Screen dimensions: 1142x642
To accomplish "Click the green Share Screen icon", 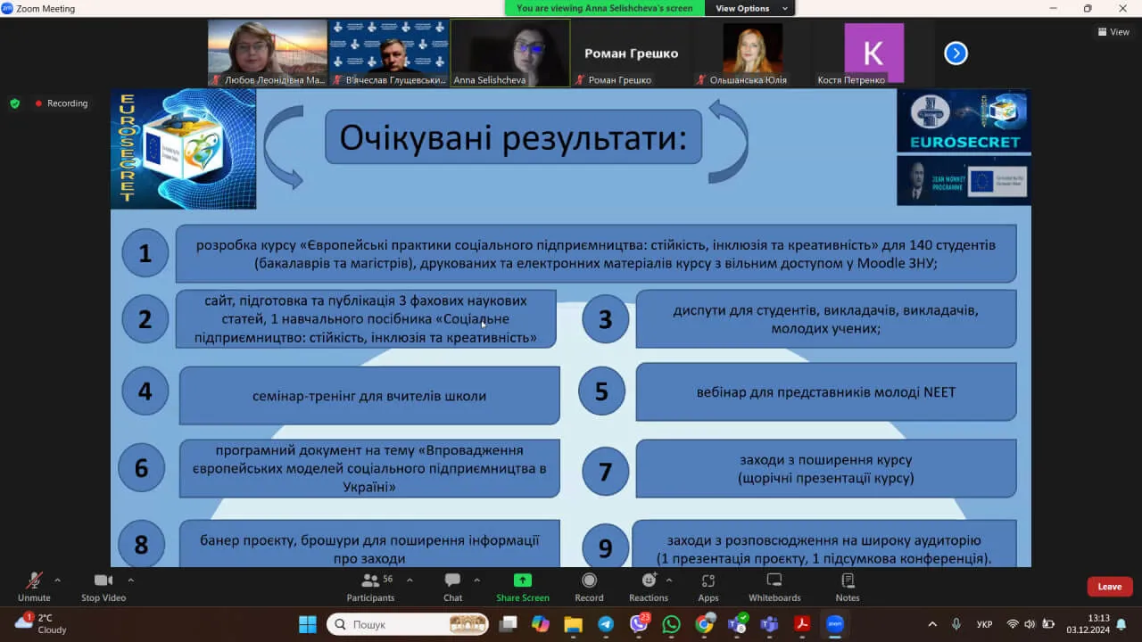I will [x=523, y=580].
